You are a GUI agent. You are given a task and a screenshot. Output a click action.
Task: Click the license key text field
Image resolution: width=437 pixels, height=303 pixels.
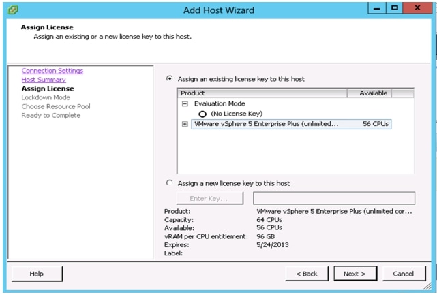click(x=334, y=198)
